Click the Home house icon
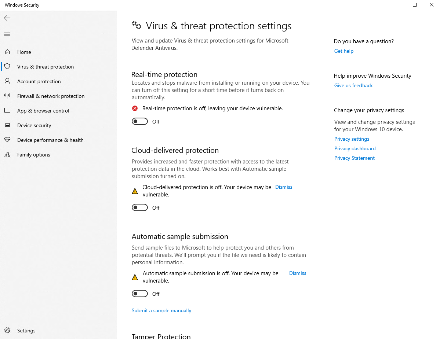Image resolution: width=436 pixels, height=339 pixels. (x=7, y=52)
